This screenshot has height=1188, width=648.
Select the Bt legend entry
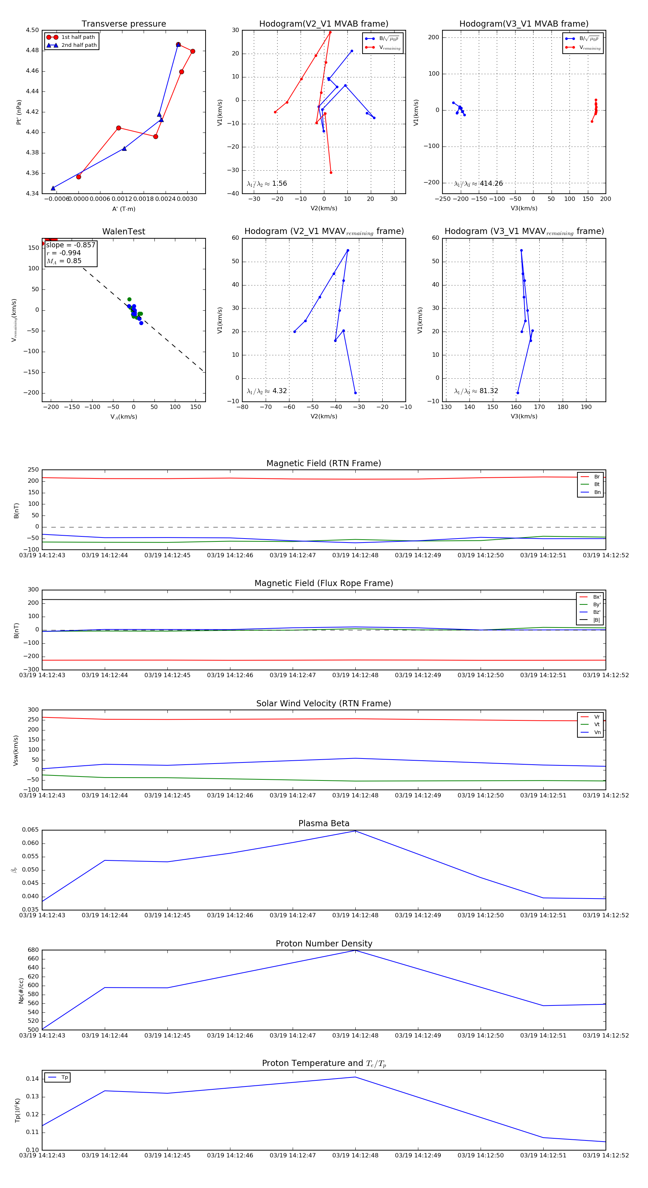pyautogui.click(x=590, y=485)
